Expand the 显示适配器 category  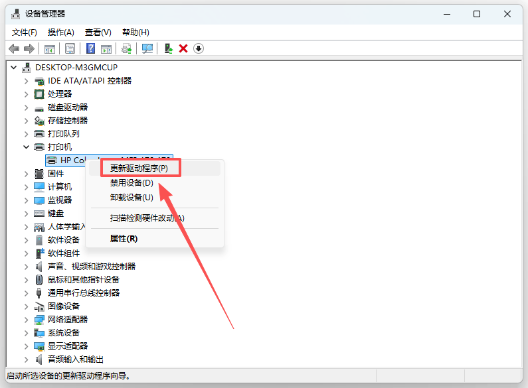27,346
